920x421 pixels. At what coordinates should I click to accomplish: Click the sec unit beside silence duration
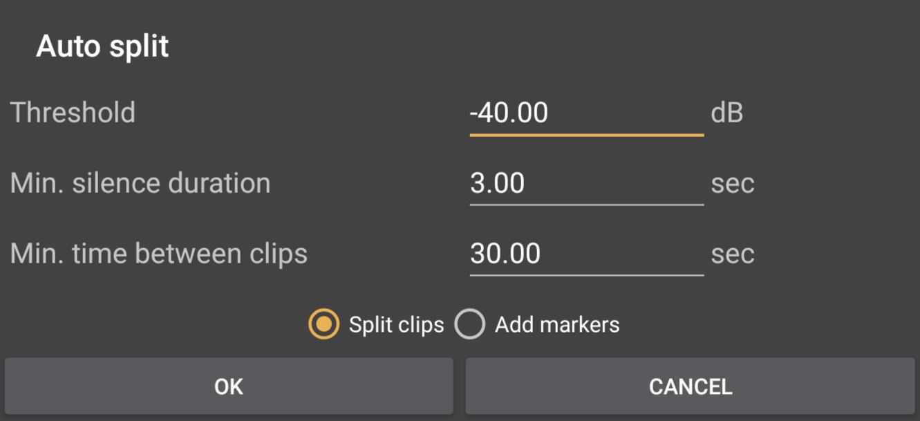pyautogui.click(x=733, y=185)
